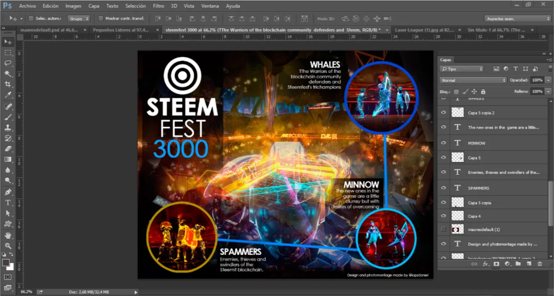This screenshot has height=296, width=554.
Task: Hide the MINNOW text layer
Action: (x=444, y=143)
